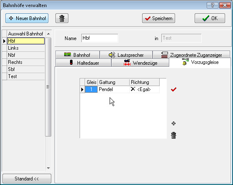Click the crossed arrows icon in the Richtung cell
The height and width of the screenshot is (185, 233).
click(133, 89)
